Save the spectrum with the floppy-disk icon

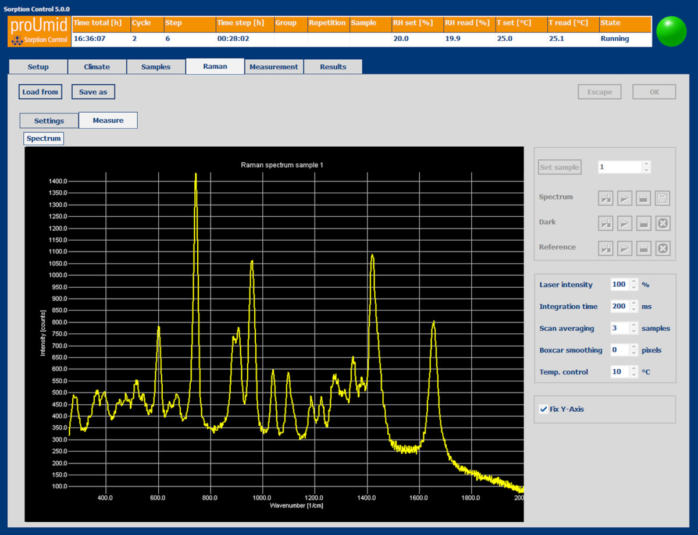(x=663, y=198)
